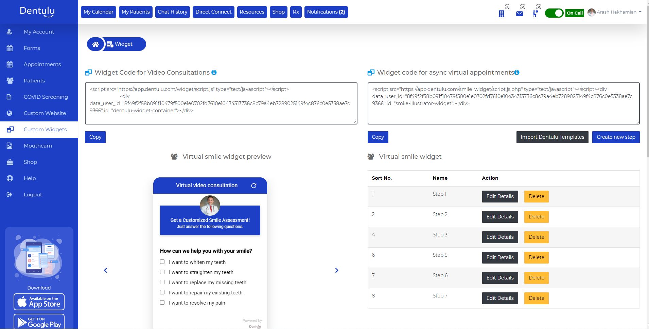Open the Rx tab
649x329 pixels.
[296, 12]
